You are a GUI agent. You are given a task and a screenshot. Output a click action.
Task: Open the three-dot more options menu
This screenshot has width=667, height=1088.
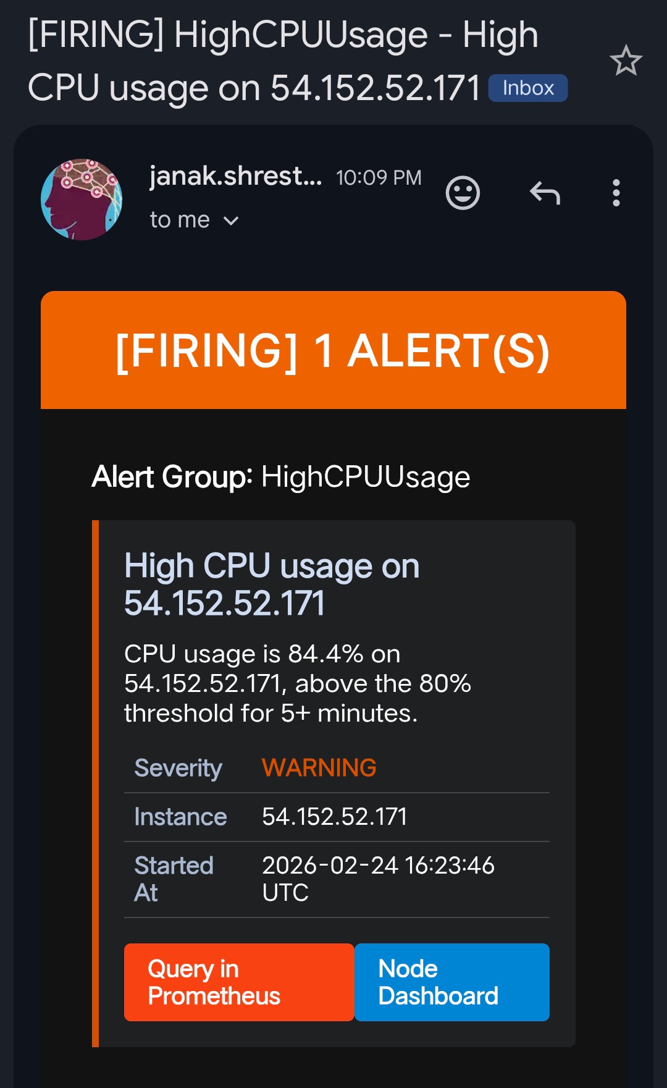[x=616, y=193]
